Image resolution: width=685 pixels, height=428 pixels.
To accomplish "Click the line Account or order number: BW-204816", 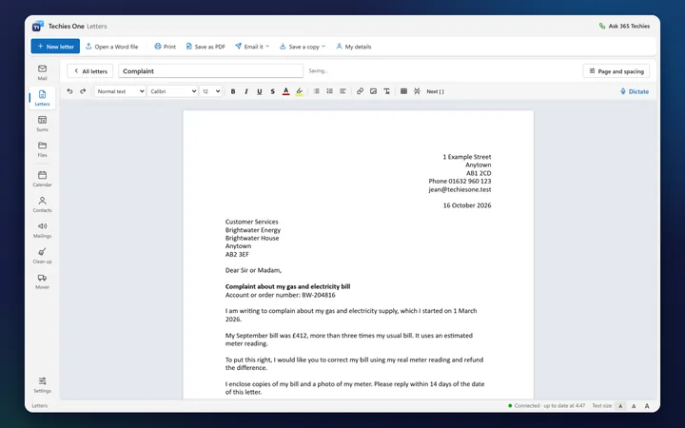I will pyautogui.click(x=280, y=295).
